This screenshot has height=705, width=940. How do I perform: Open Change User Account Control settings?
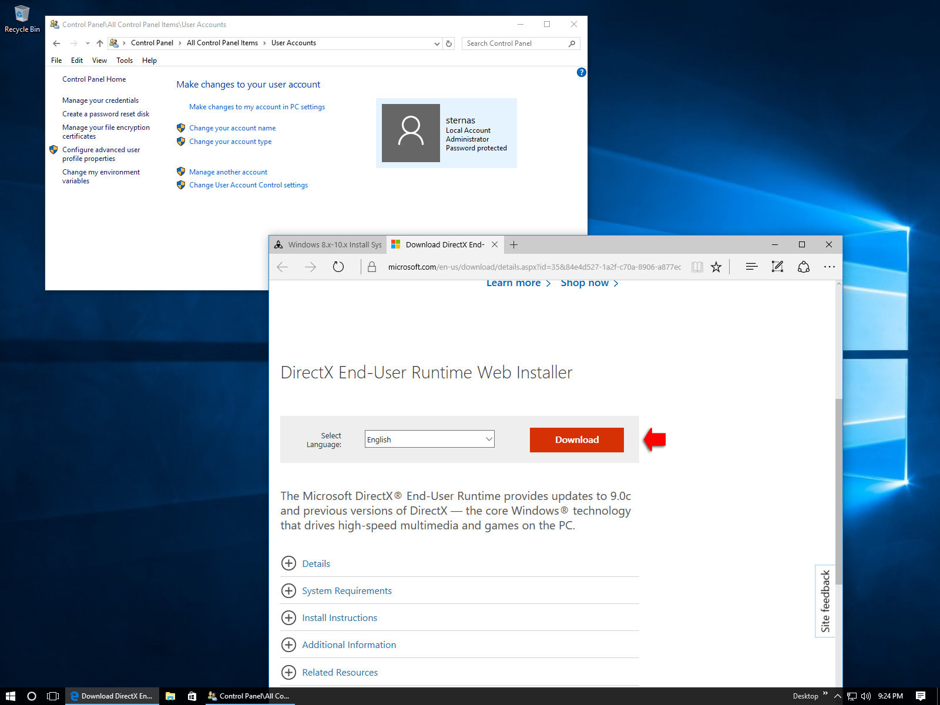tap(249, 185)
